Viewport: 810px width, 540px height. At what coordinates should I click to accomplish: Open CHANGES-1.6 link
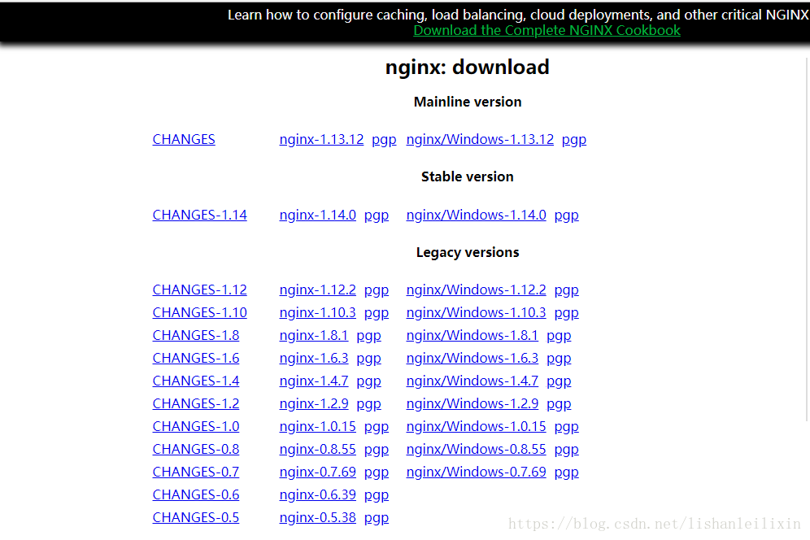(196, 358)
